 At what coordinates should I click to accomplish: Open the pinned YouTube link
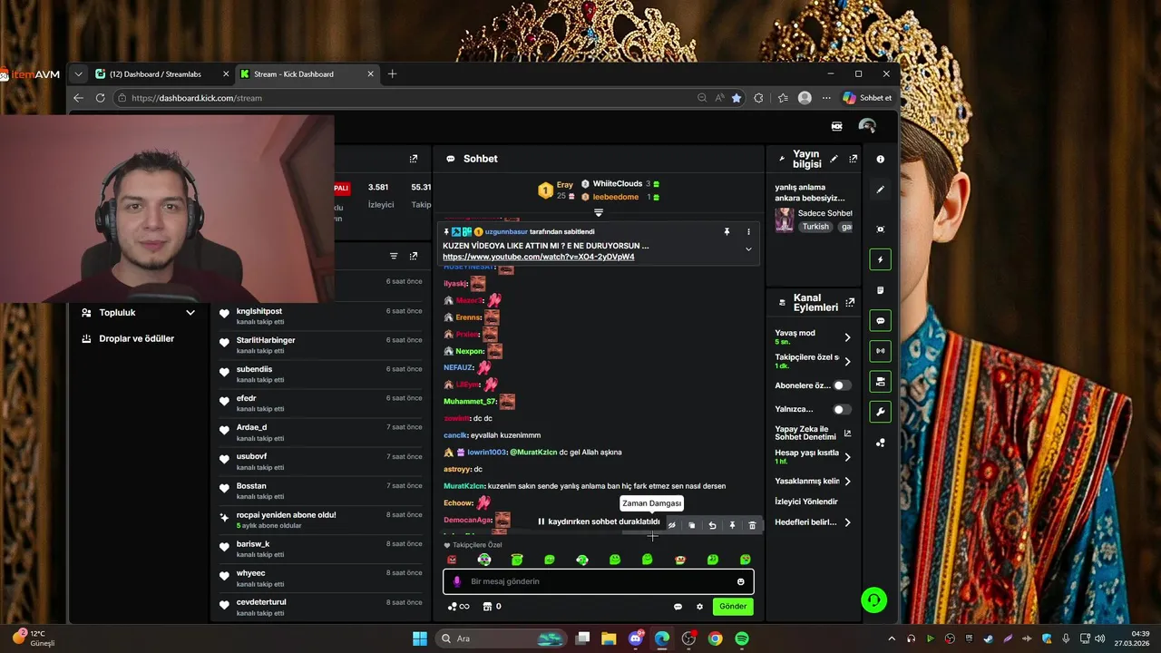(x=538, y=257)
